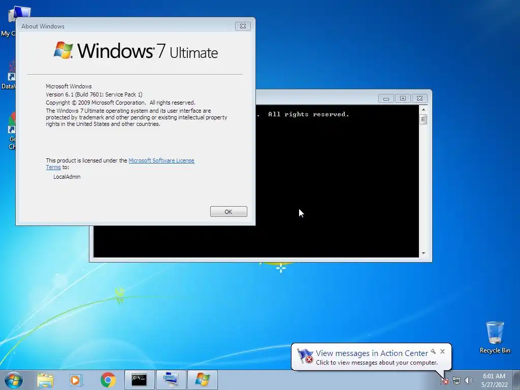The image size is (520, 390).
Task: Maximize the Command Prompt window
Action: click(403, 99)
